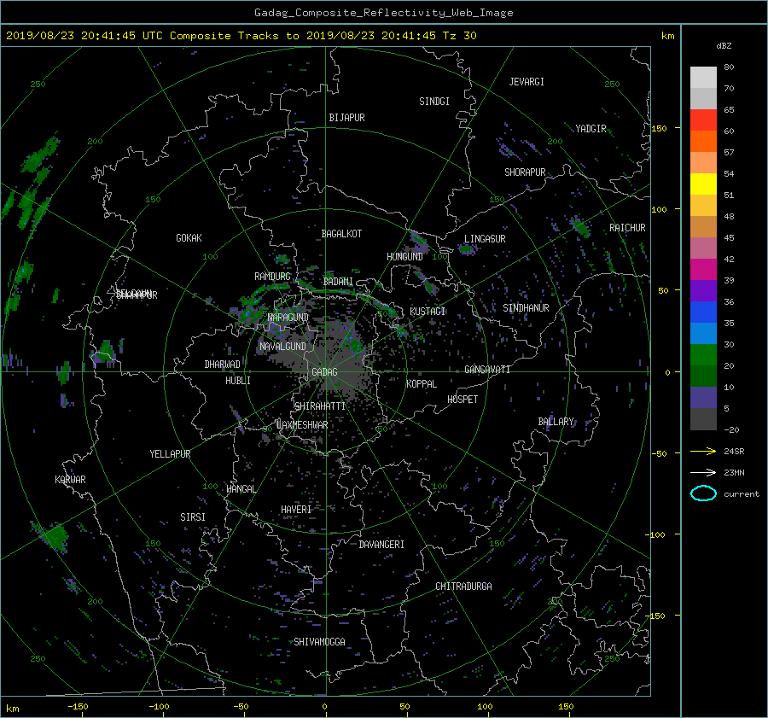
Task: Click the cyan current-track ellipse icon
Action: click(x=703, y=493)
